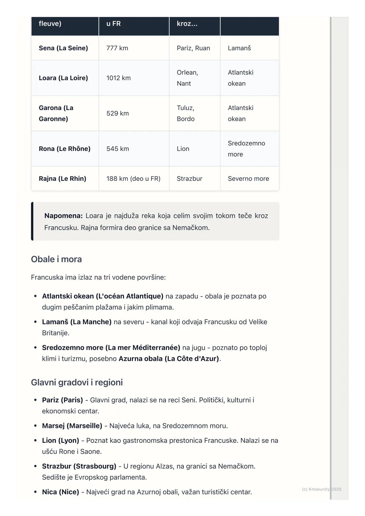Click the 1012 km length cell
This screenshot has height=516, width=365.
click(119, 78)
